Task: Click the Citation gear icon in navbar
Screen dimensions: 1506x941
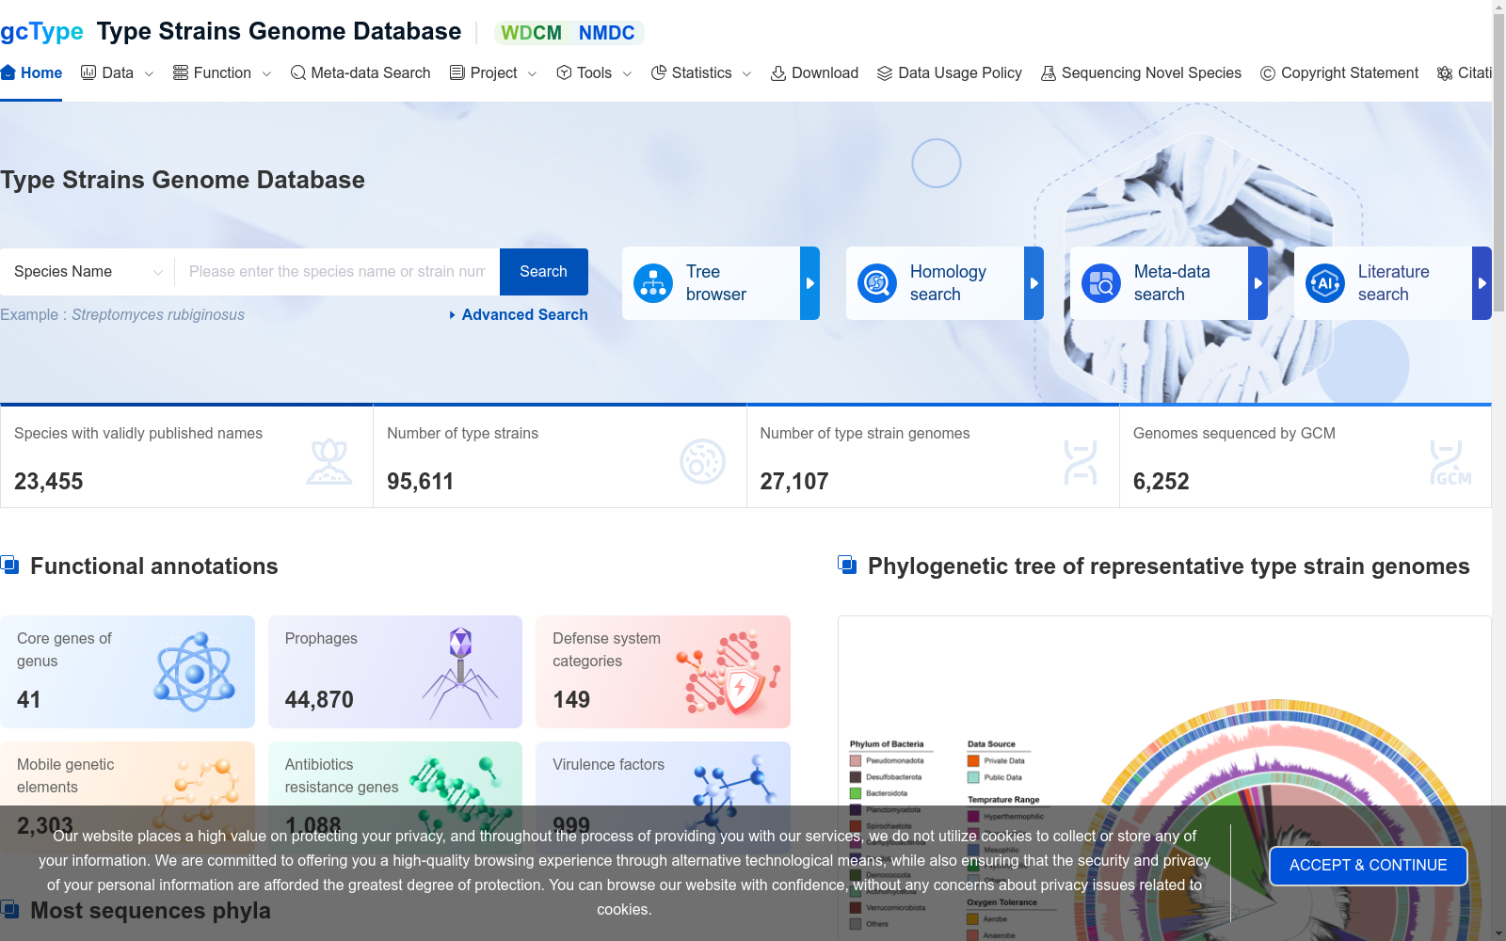Action: pos(1445,72)
